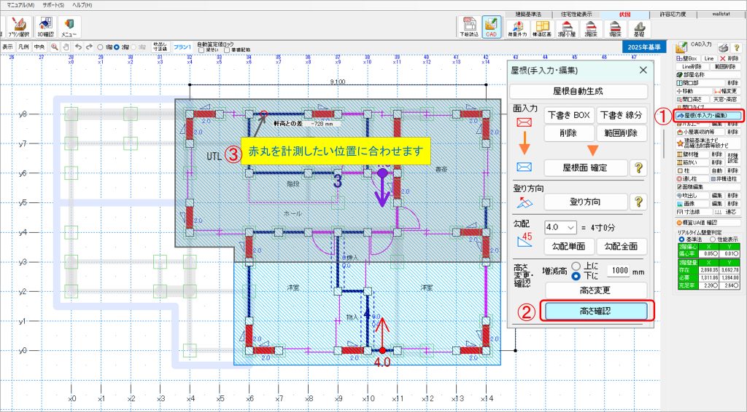The image size is (747, 412).
Task: Select the 1階 floor radio button
Action: (101, 47)
